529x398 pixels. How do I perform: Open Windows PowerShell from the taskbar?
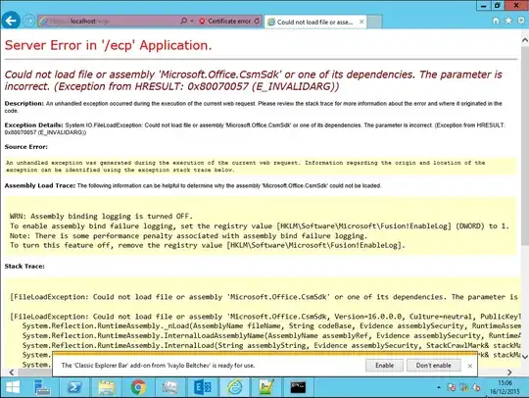[x=74, y=387]
